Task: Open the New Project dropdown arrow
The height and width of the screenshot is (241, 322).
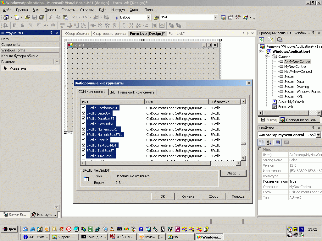Action: tap(11, 18)
